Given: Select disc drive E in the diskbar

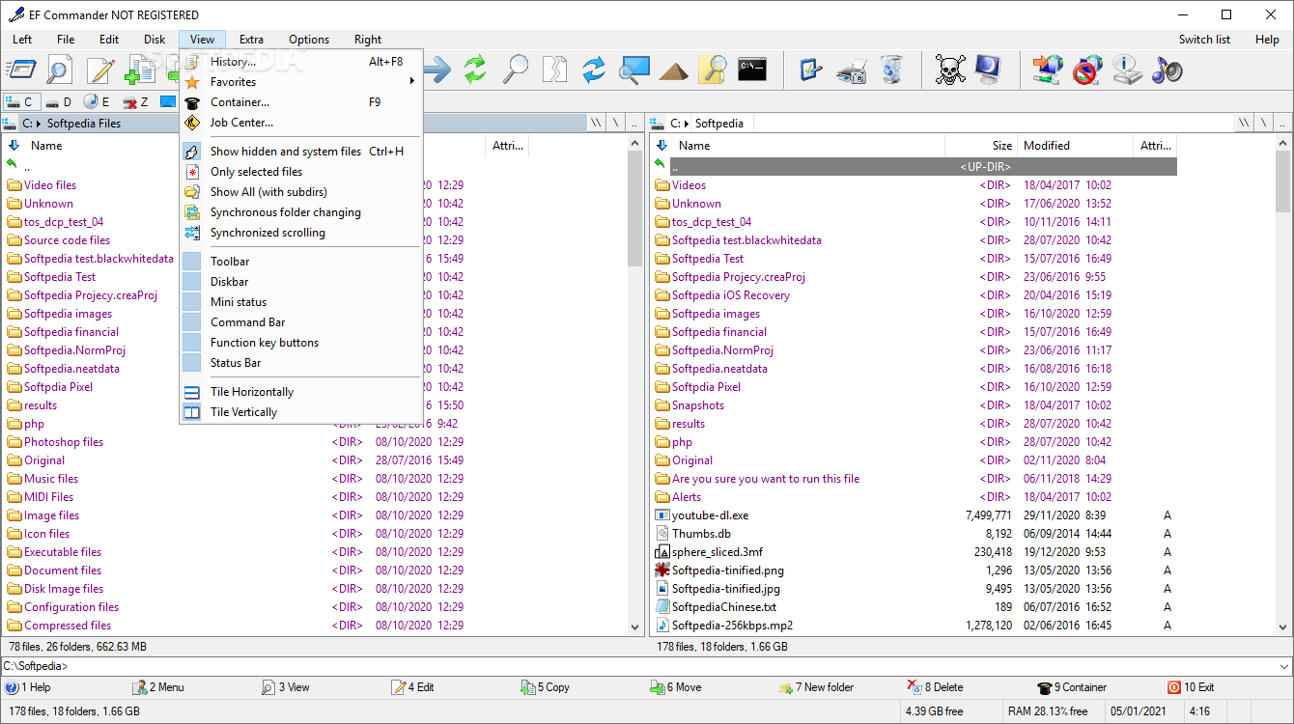Looking at the screenshot, I should point(97,101).
